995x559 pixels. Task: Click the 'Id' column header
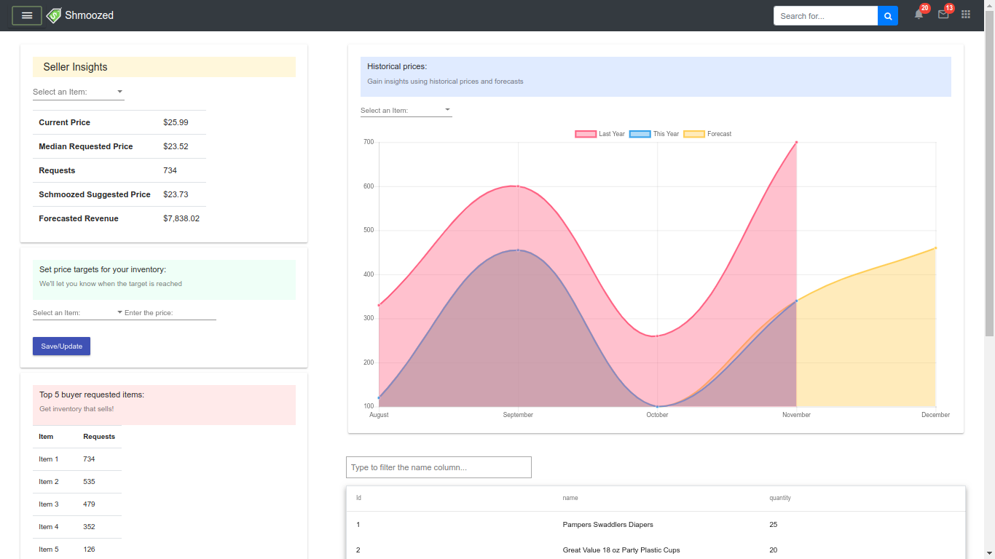(358, 498)
